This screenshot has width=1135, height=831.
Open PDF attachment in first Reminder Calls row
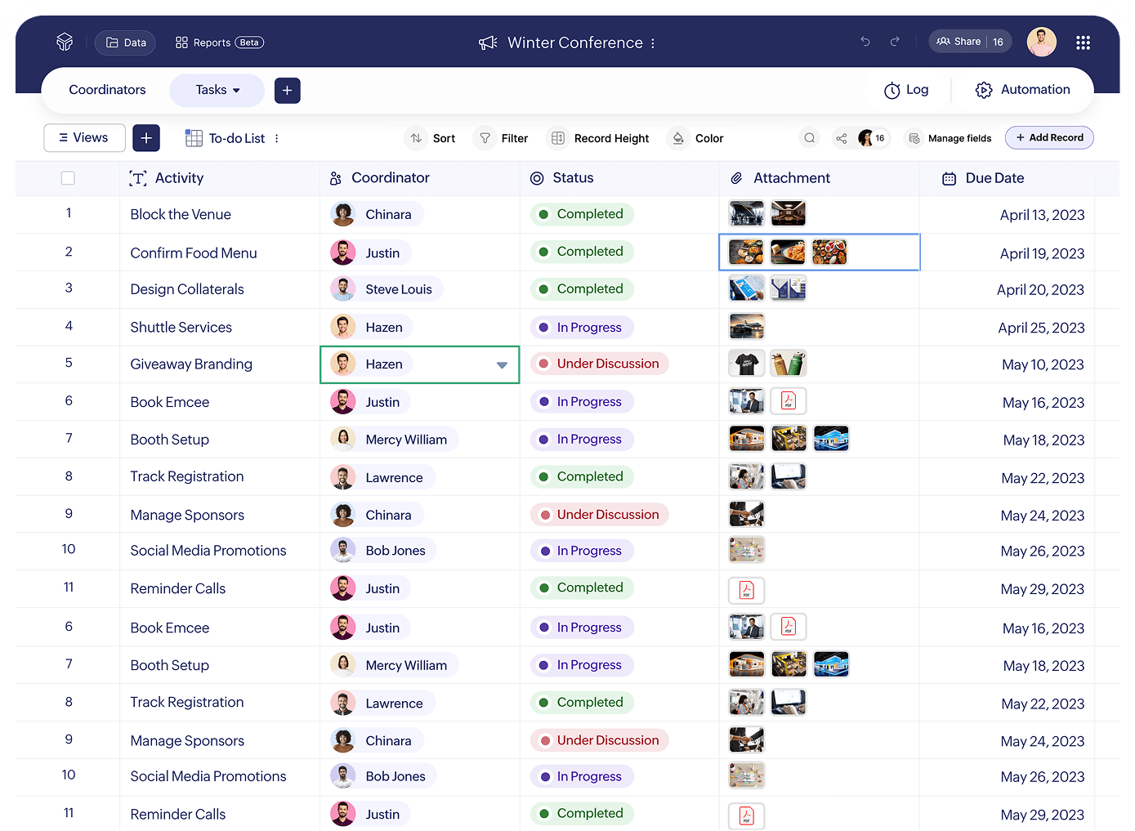coord(747,590)
